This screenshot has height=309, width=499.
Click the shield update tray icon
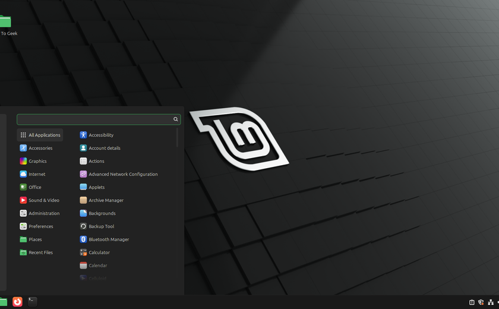point(481,302)
